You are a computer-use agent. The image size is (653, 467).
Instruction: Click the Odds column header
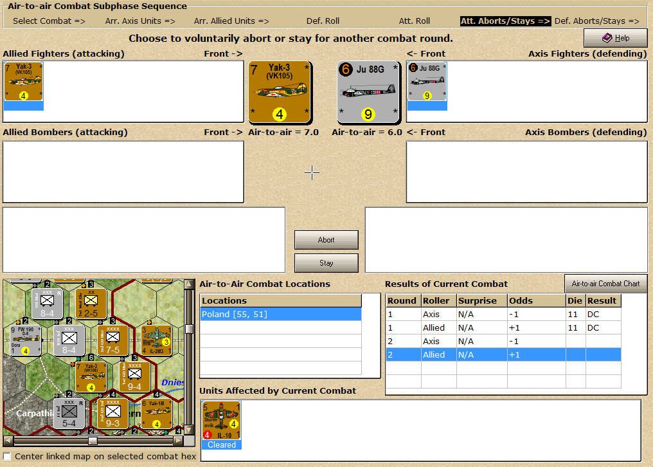(x=537, y=300)
